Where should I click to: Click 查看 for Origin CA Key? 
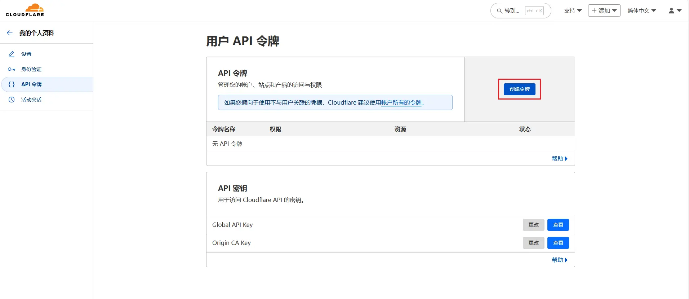(558, 243)
